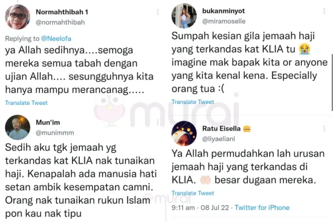
Task: Translate the tweet from Normahthibah 1
Action: point(26,103)
